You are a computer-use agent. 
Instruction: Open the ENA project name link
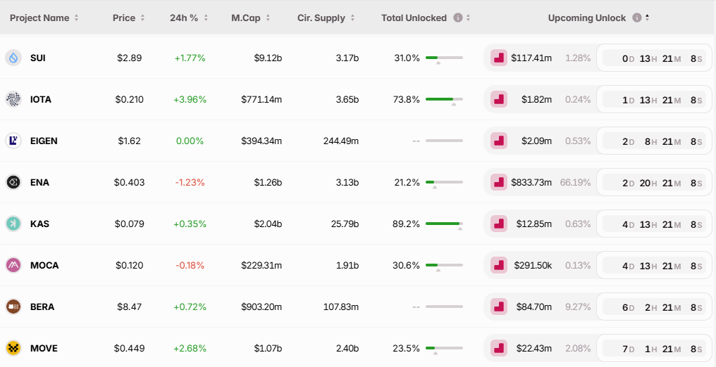click(x=39, y=183)
